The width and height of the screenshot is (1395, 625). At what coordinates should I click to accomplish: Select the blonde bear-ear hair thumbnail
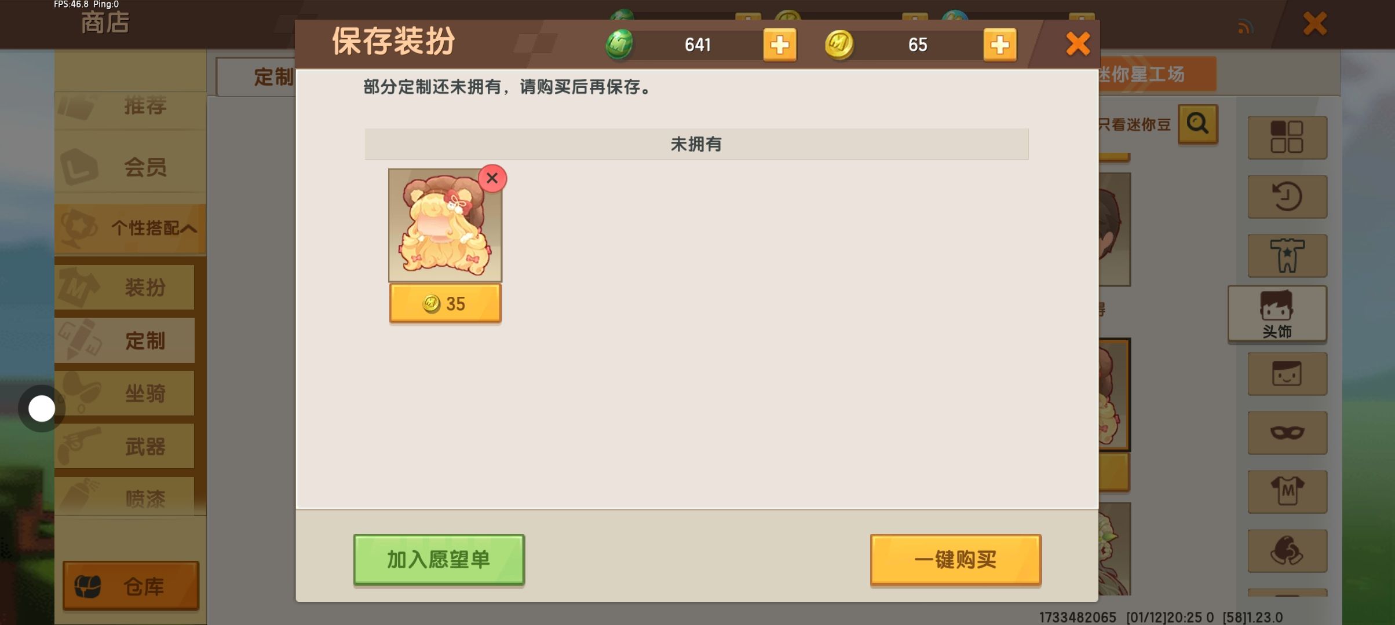pyautogui.click(x=445, y=225)
